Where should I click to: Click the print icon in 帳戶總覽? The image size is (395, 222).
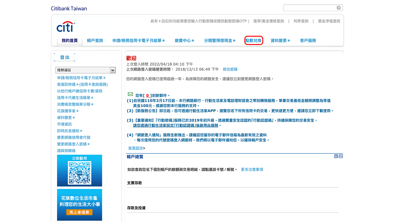(336, 156)
